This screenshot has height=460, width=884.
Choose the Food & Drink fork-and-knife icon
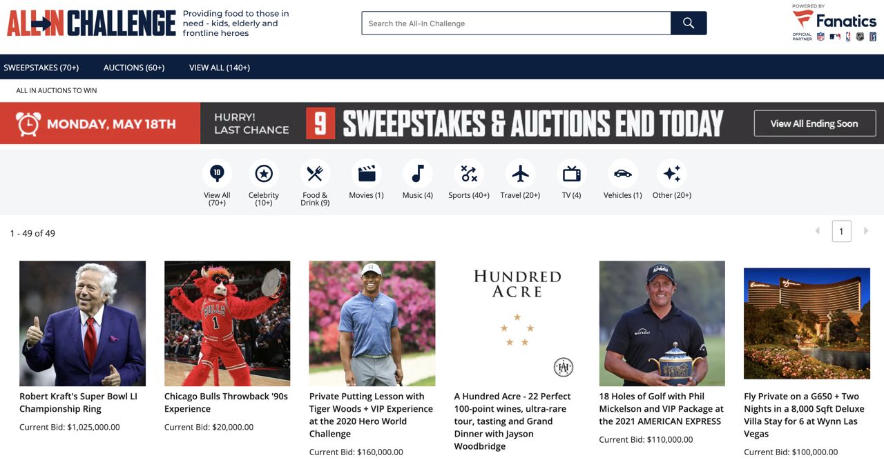pyautogui.click(x=315, y=174)
